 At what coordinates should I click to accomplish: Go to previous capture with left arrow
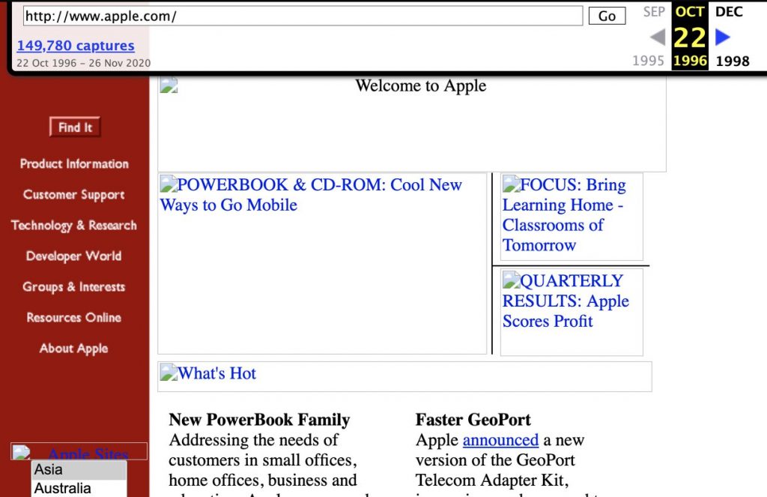pyautogui.click(x=658, y=37)
